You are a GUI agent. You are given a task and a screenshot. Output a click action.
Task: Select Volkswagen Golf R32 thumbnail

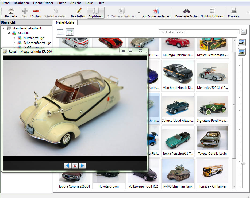click(143, 181)
